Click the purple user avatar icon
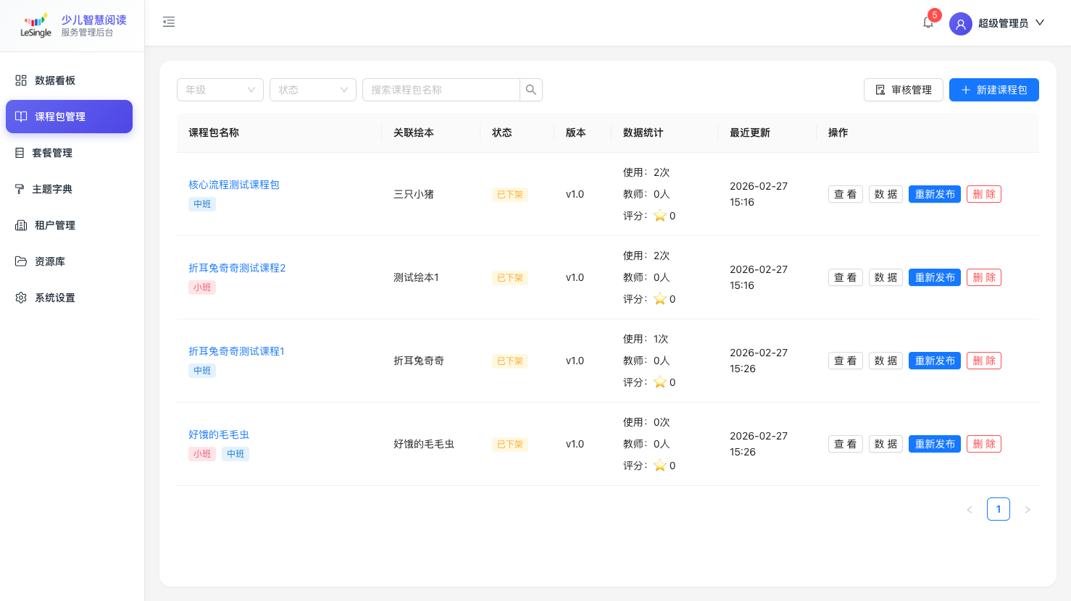Screen dimensions: 1071x601 960,24
